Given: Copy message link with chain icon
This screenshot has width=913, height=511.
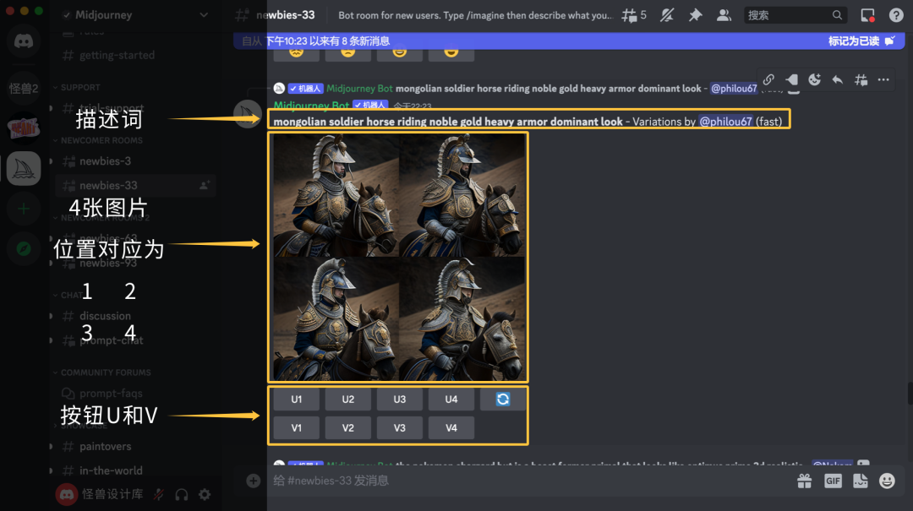Looking at the screenshot, I should 768,79.
